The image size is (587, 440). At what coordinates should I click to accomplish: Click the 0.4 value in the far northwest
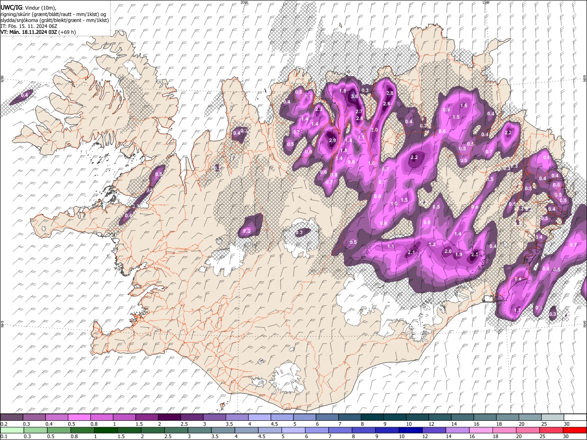pos(25,94)
